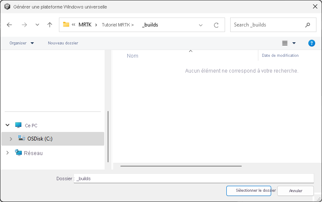Close the Générer une plateforme dialog
This screenshot has width=322, height=202.
(x=315, y=6)
